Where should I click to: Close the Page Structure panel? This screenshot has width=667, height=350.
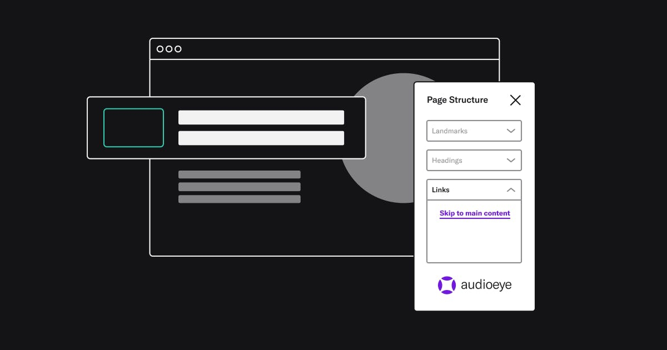(x=516, y=100)
